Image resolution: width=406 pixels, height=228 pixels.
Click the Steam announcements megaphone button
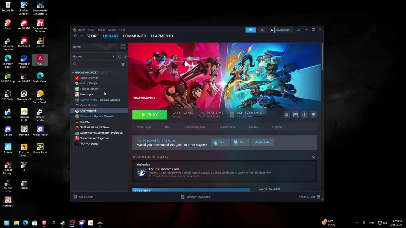point(250,30)
